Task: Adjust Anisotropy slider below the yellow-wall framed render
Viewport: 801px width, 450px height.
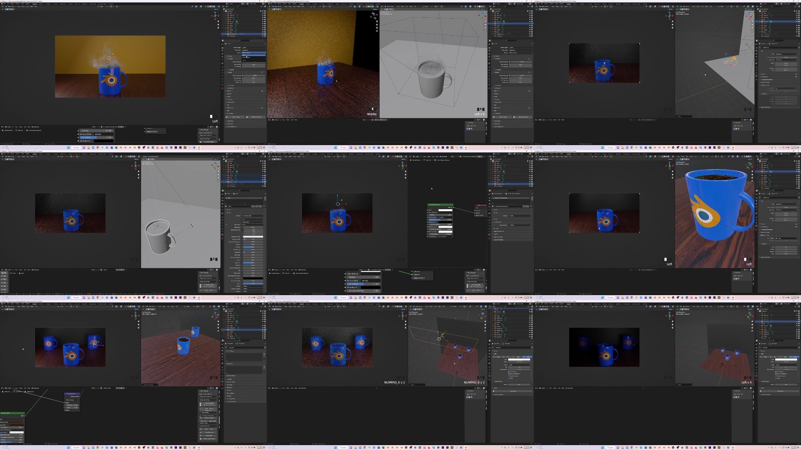Action: [97, 138]
